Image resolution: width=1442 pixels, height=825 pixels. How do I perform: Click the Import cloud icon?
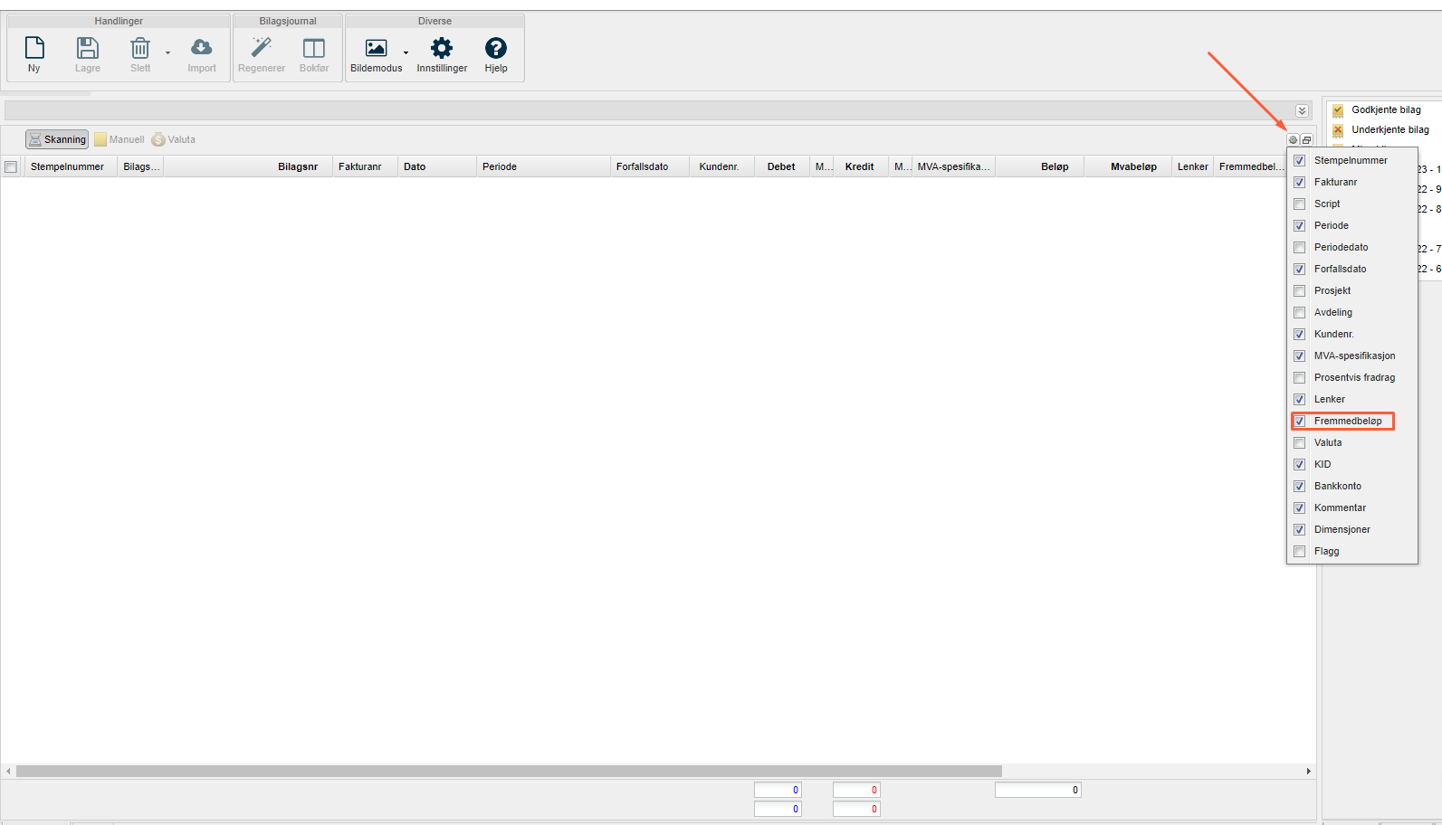pos(201,48)
